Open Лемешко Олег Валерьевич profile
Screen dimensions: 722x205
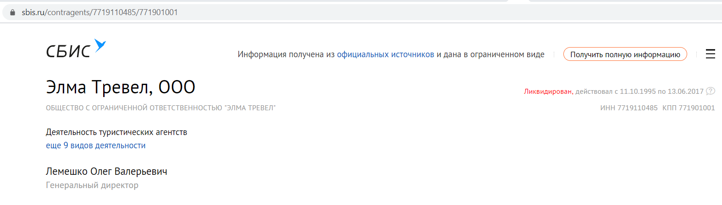click(x=106, y=172)
